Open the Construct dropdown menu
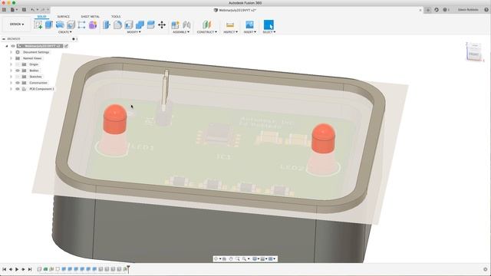 (206, 32)
